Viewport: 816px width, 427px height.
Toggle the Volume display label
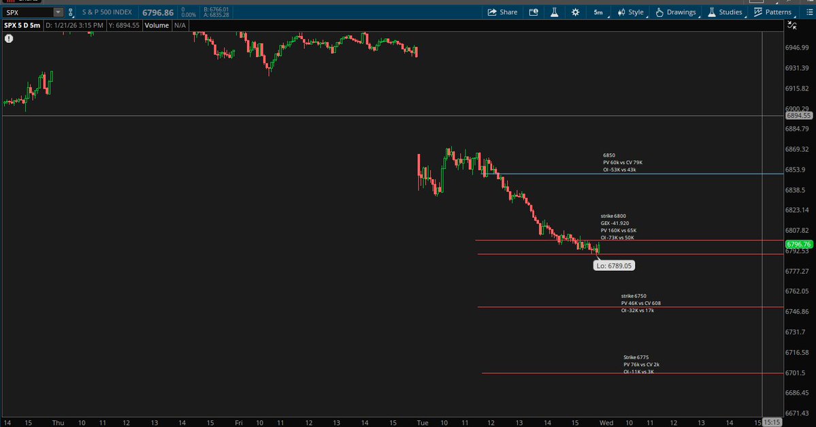156,25
